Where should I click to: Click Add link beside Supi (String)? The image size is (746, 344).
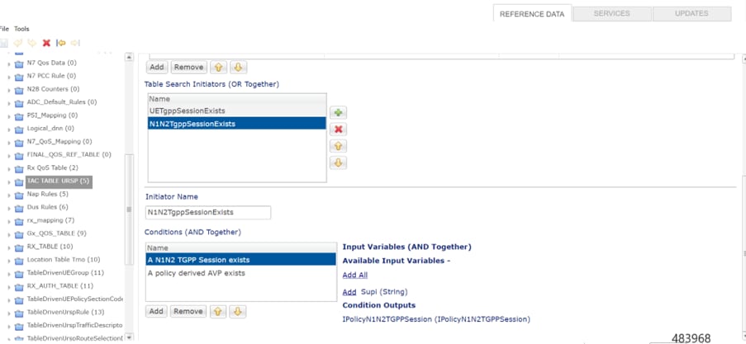349,292
